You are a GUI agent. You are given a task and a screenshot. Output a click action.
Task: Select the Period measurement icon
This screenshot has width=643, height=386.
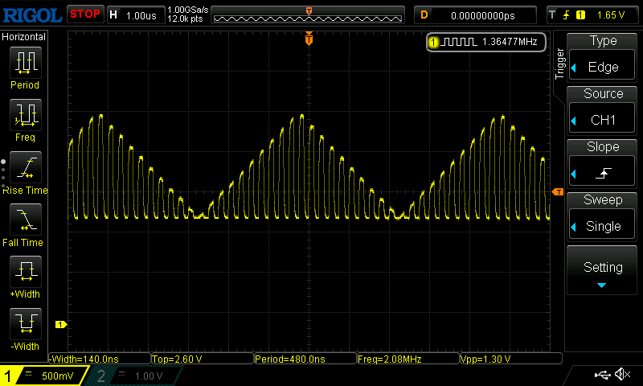[26, 63]
